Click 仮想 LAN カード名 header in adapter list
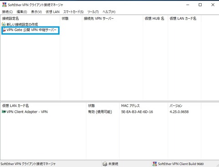The width and height of the screenshot is (219, 167). click(x=43, y=106)
